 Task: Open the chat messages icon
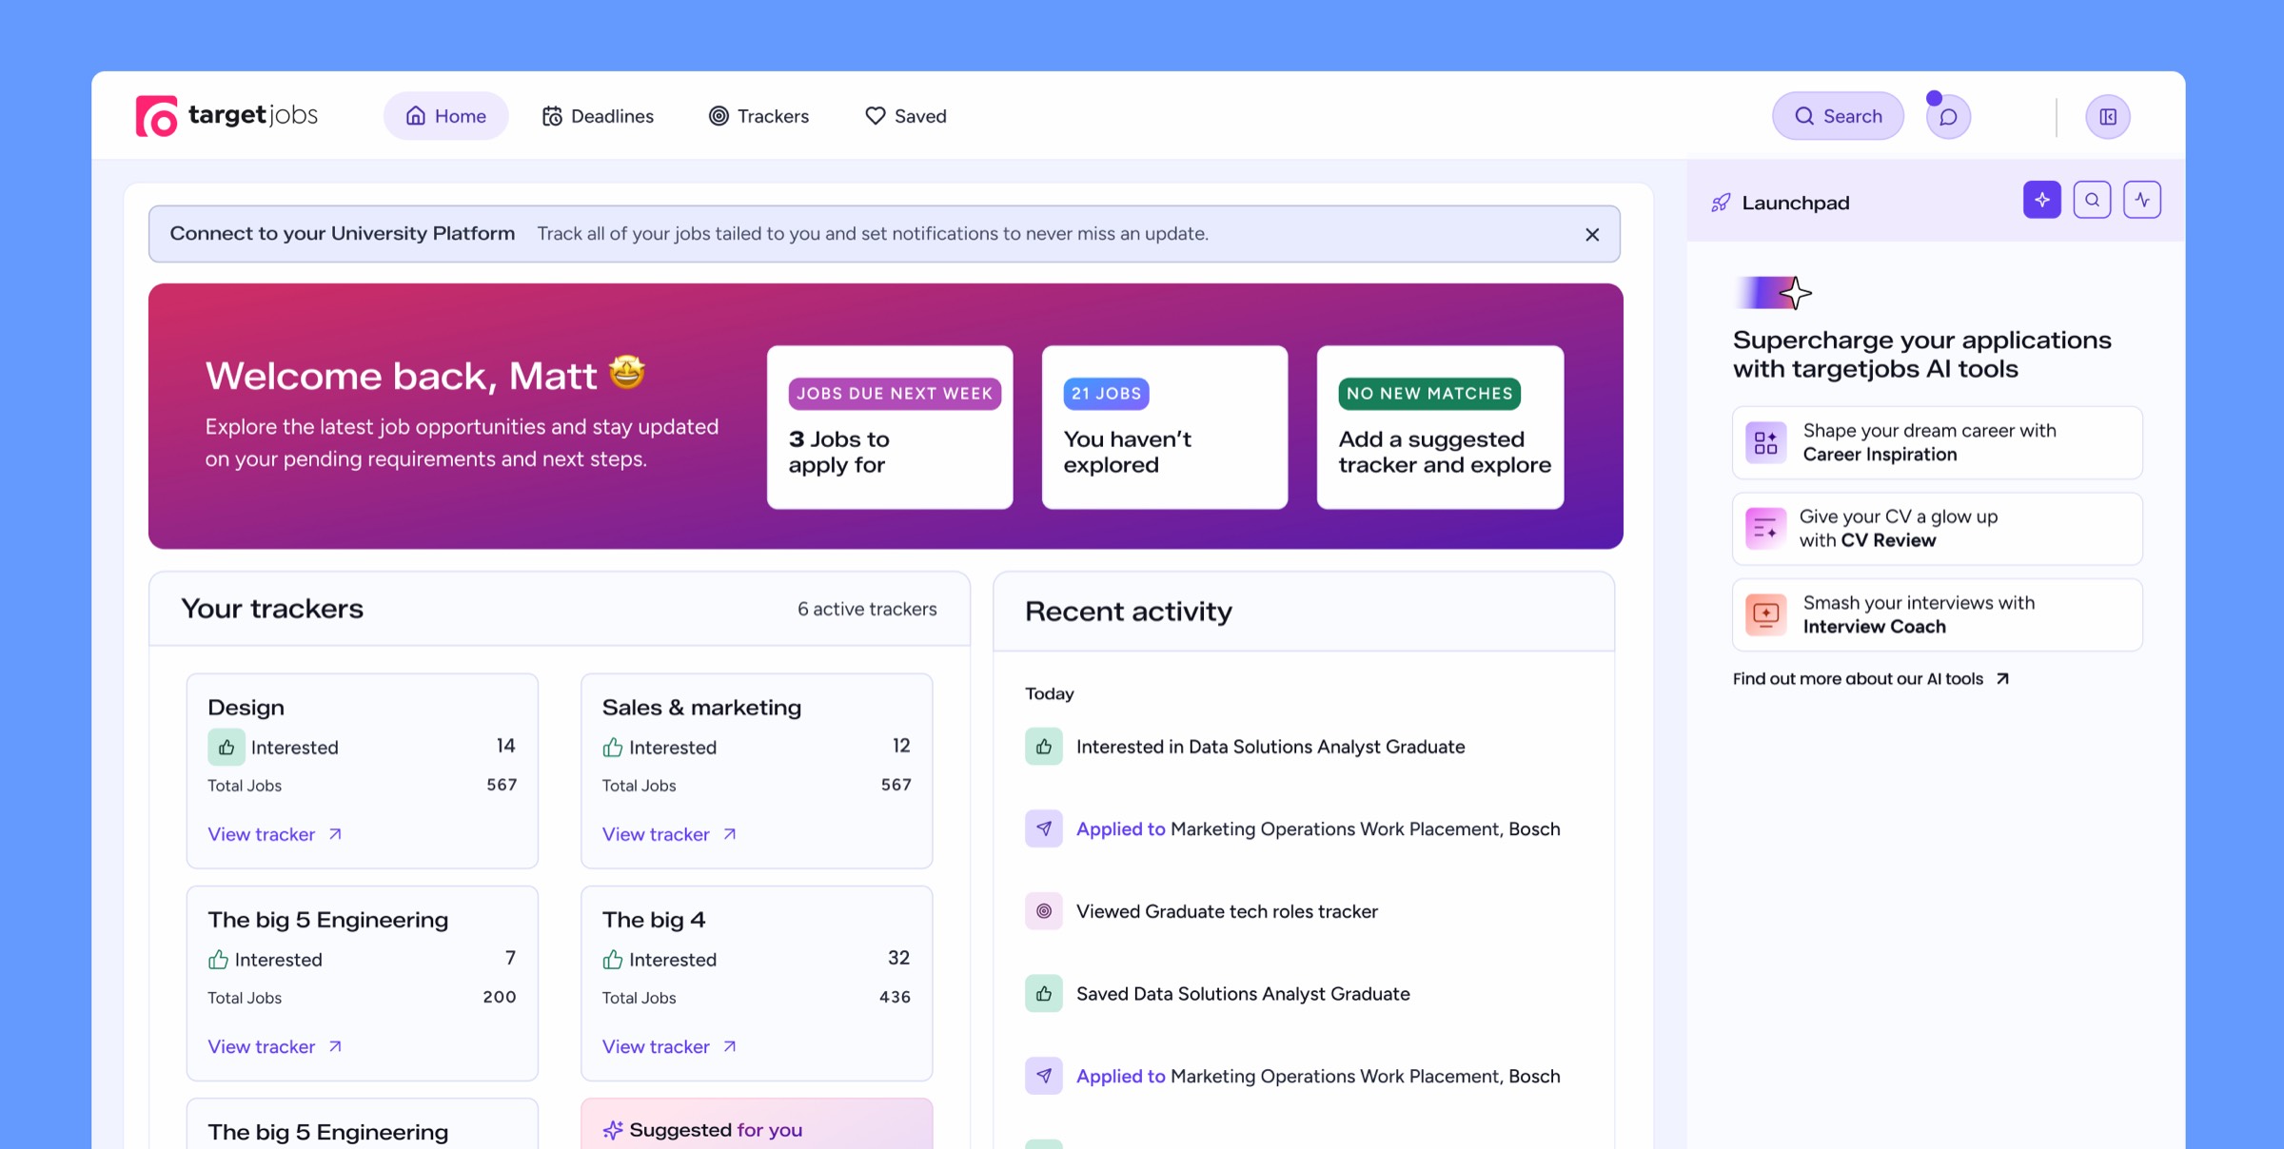click(x=1948, y=117)
